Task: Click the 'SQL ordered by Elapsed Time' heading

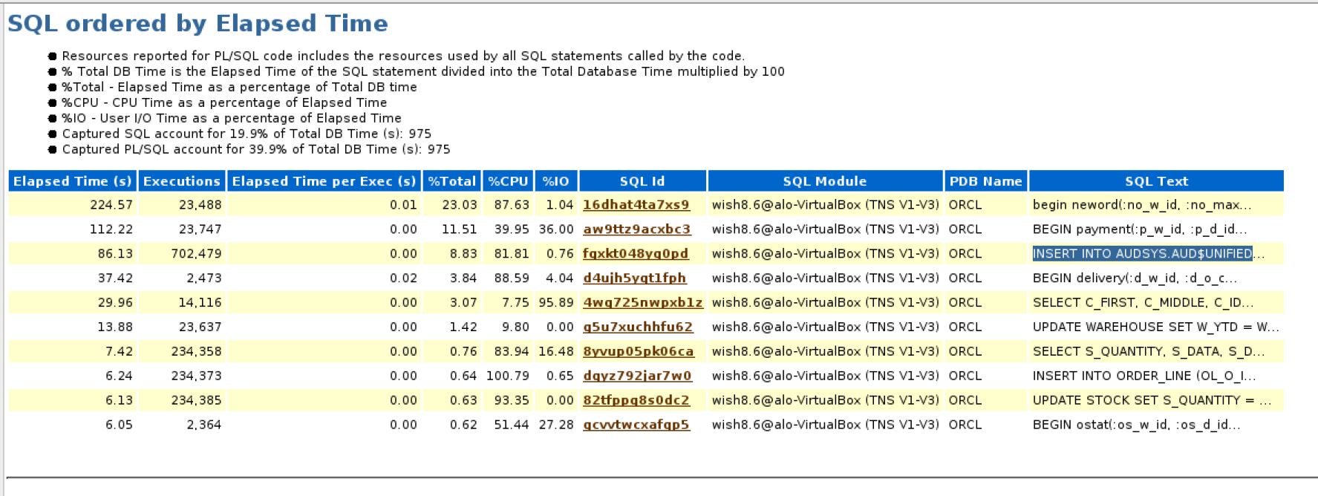Action: point(198,24)
